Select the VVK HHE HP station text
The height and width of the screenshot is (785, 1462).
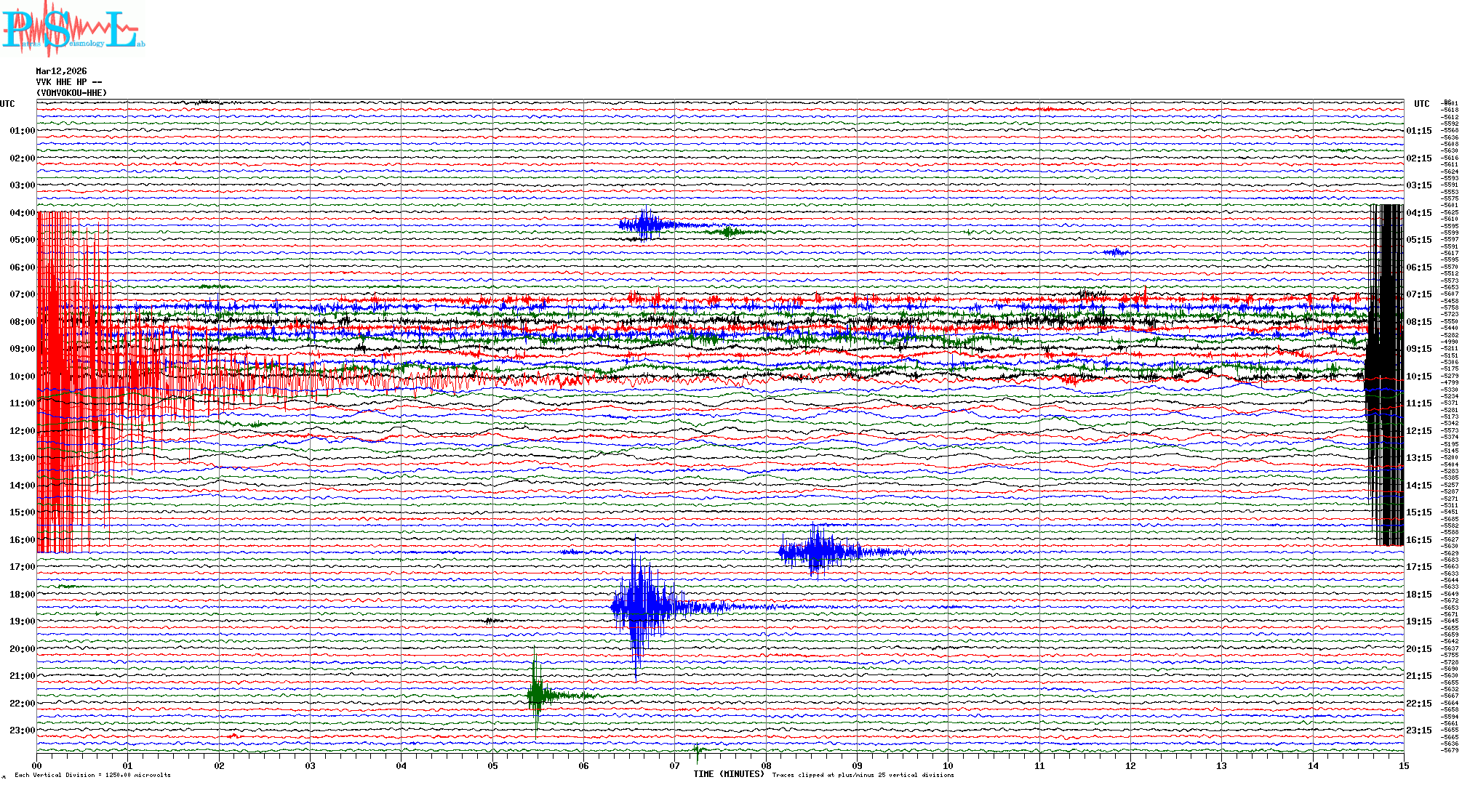click(68, 82)
